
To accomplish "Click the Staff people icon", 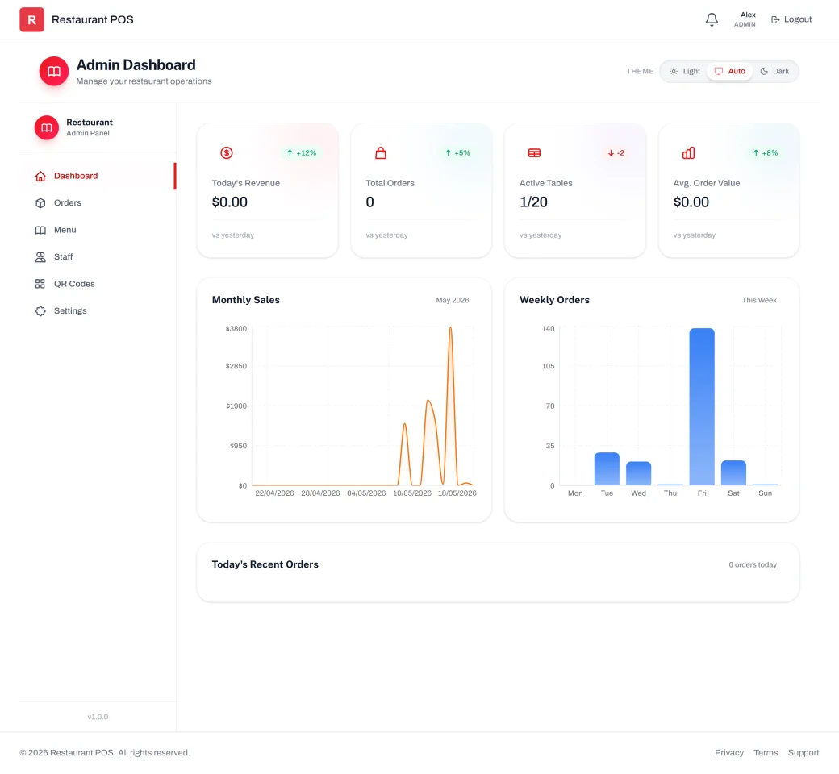I will click(x=40, y=257).
